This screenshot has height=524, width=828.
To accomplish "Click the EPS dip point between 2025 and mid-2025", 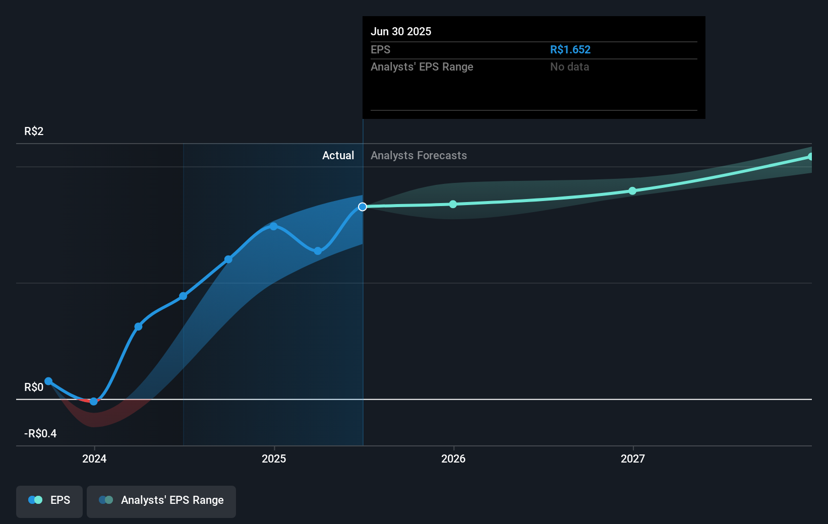I will [x=318, y=251].
